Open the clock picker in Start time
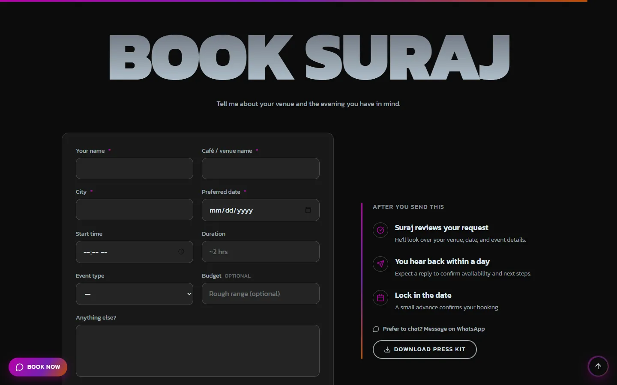 click(x=181, y=252)
